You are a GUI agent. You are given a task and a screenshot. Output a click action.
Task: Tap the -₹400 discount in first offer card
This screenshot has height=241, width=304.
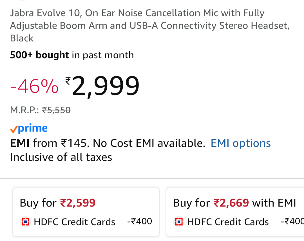click(x=140, y=222)
